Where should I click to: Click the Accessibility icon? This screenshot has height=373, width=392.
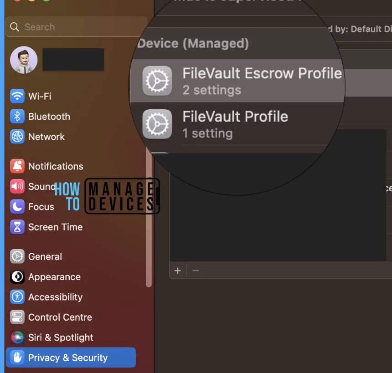[x=17, y=297]
